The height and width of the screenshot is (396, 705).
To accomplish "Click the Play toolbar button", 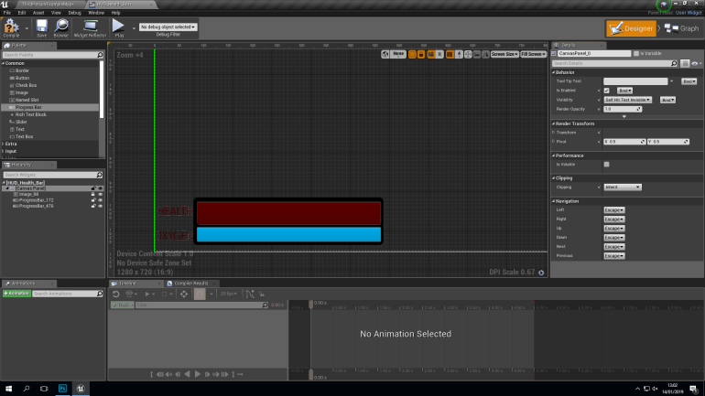I will 119,28.
